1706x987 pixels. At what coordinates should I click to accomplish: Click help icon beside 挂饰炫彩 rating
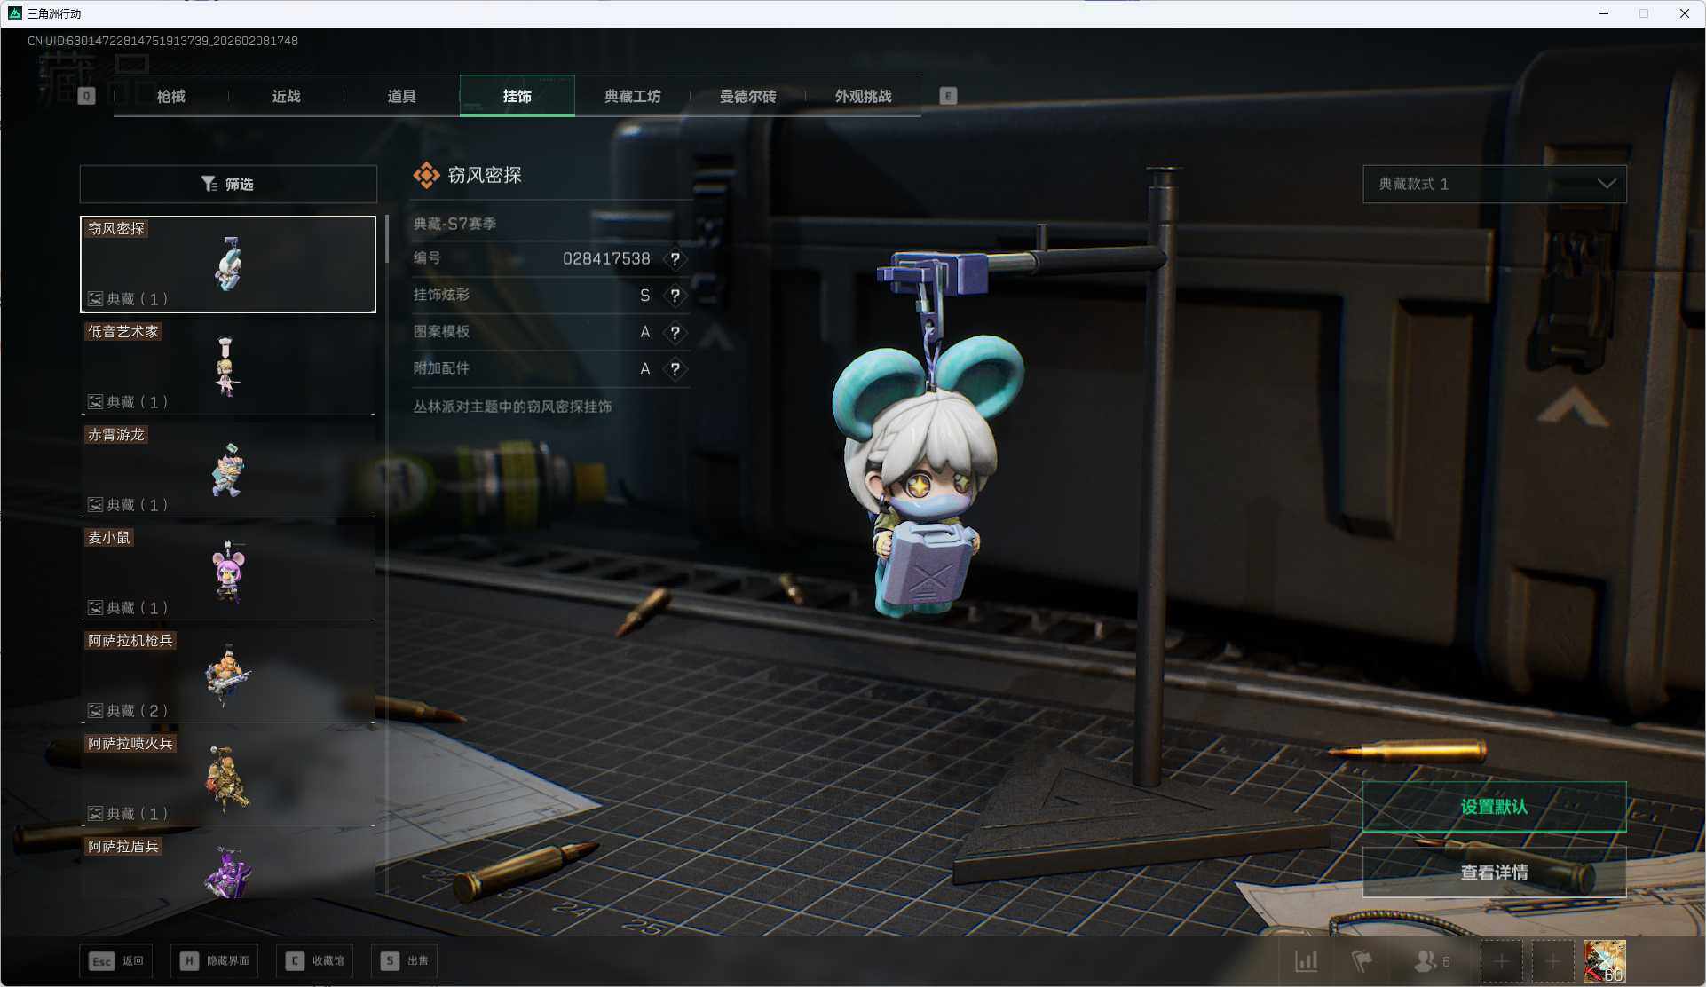675,296
